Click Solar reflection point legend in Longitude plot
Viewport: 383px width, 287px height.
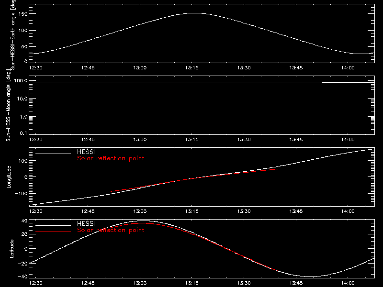(x=111, y=158)
